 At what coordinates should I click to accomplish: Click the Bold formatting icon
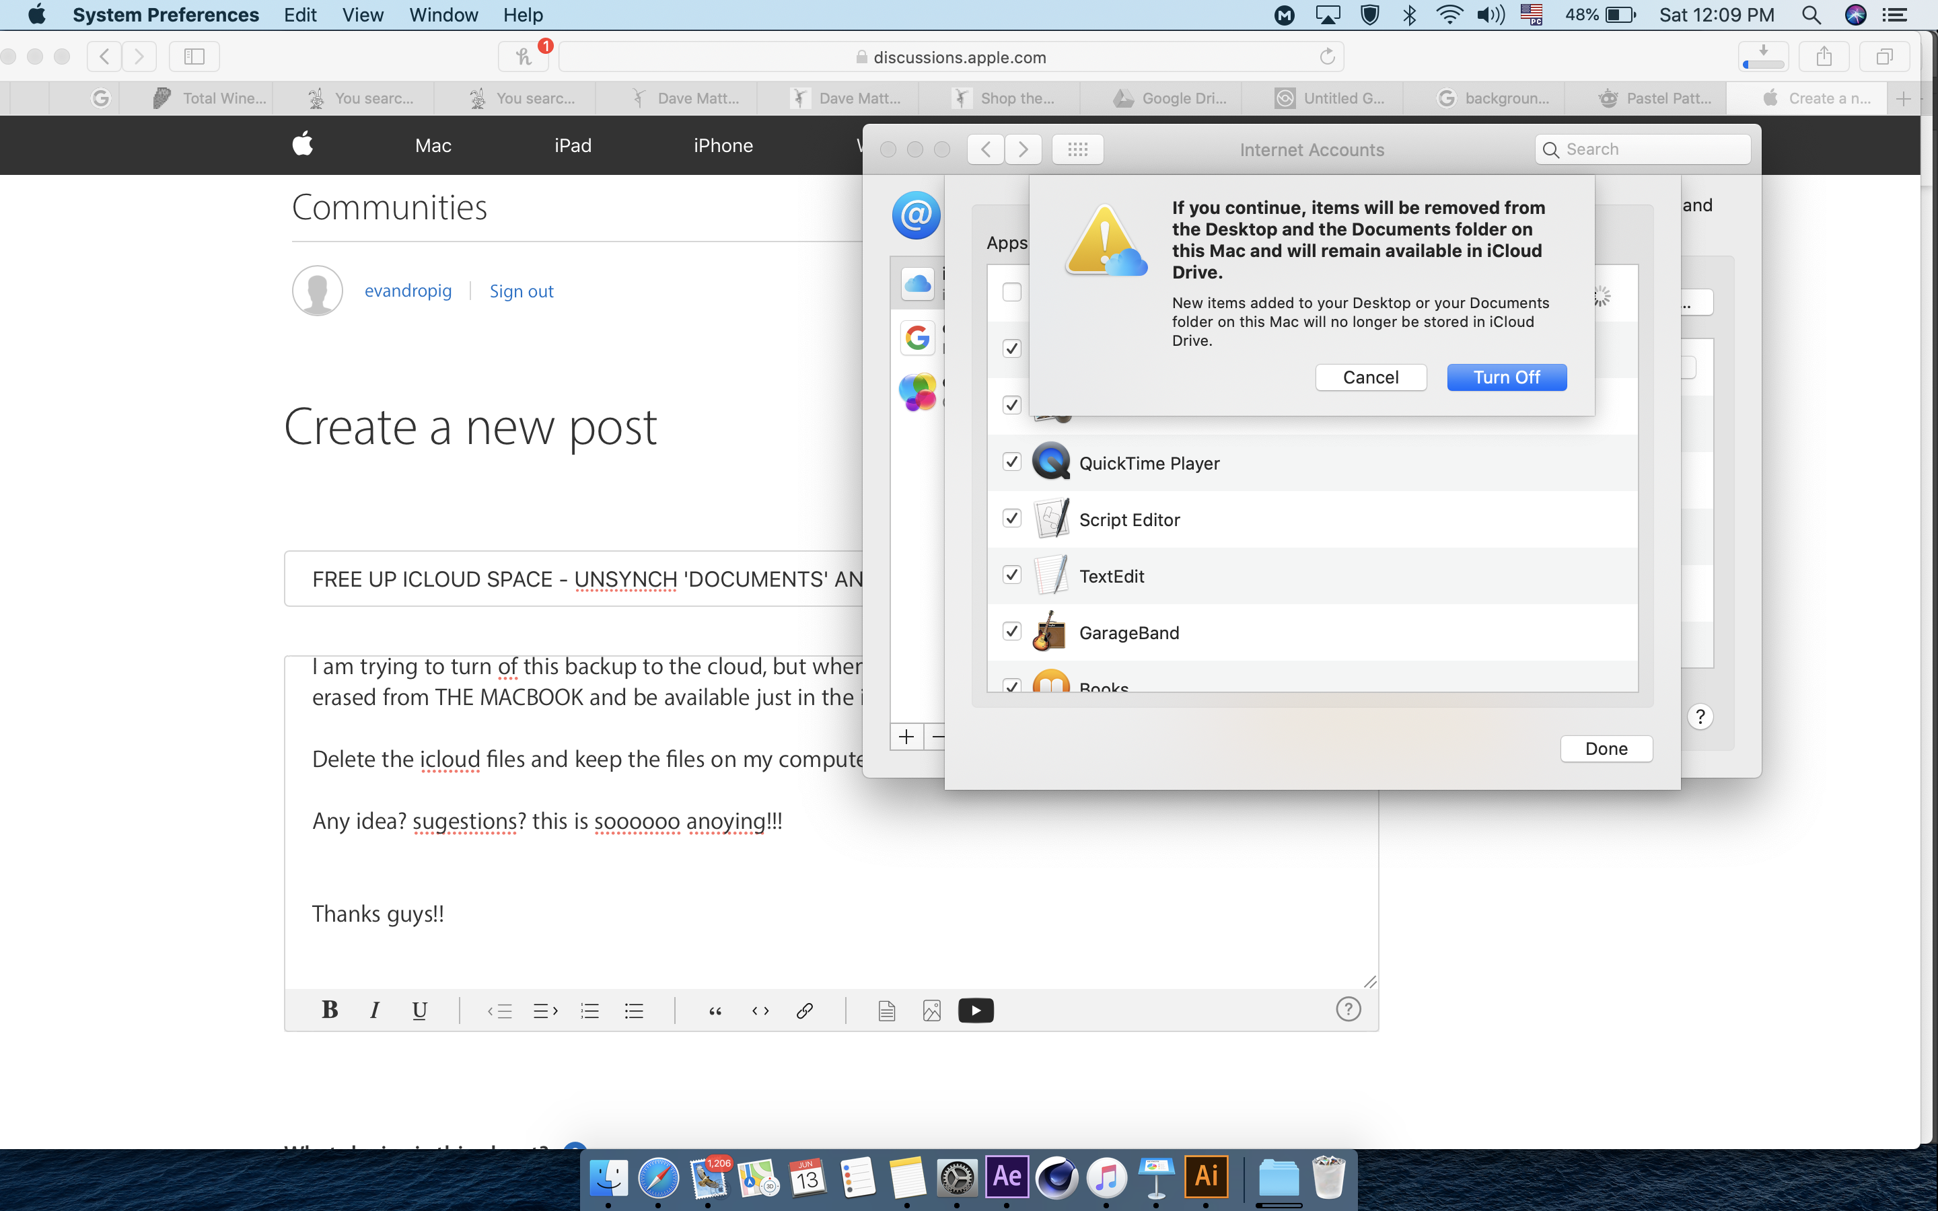pos(329,1010)
